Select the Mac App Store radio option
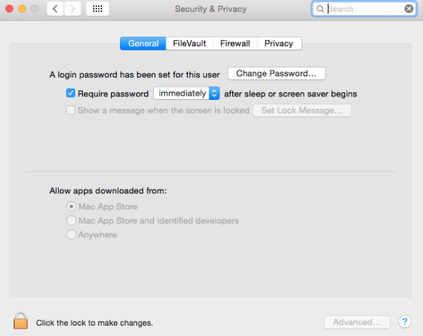Screen dimensions: 423x336 tap(71, 207)
